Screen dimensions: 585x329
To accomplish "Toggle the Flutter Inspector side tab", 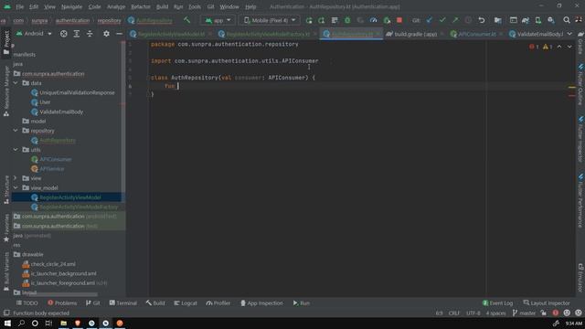I will pyautogui.click(x=580, y=139).
